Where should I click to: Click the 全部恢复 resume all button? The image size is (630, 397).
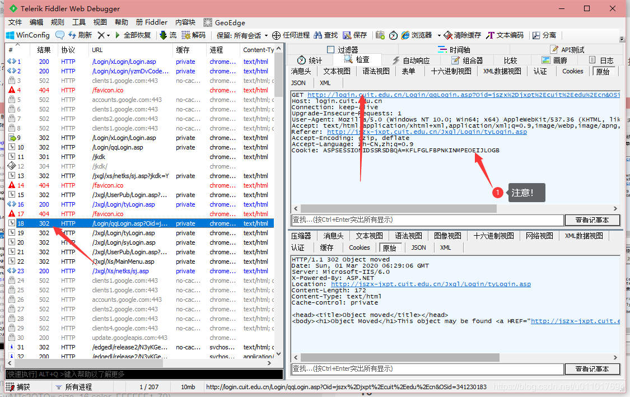click(x=133, y=35)
